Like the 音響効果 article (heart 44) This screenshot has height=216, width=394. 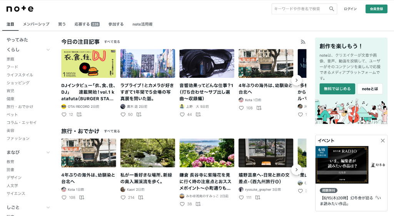point(182,115)
